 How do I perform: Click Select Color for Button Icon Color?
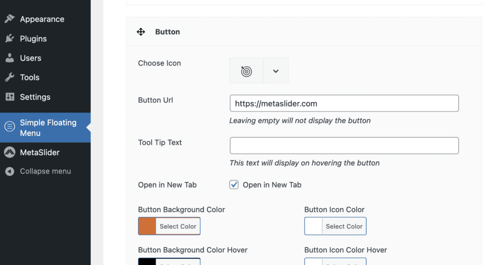click(343, 227)
